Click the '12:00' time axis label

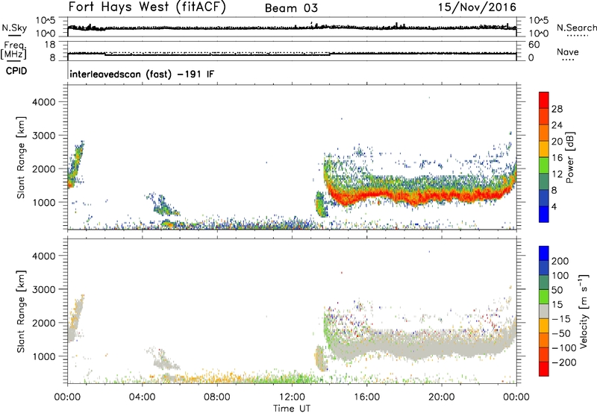click(292, 397)
